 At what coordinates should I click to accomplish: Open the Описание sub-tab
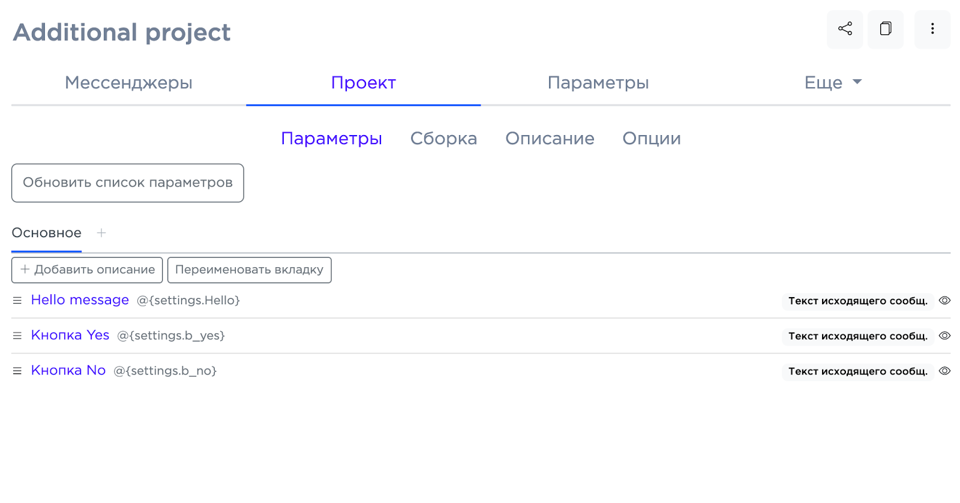pyautogui.click(x=550, y=139)
